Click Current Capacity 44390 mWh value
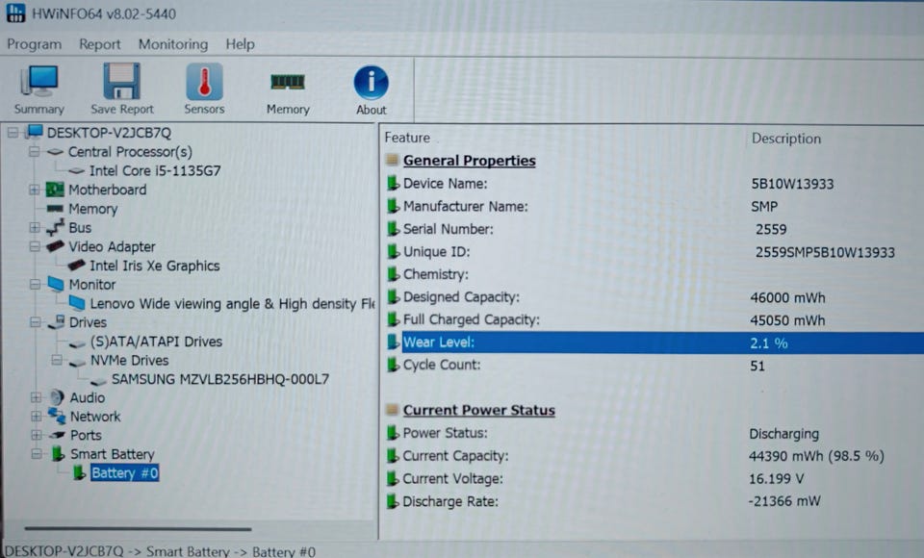The height and width of the screenshot is (558, 924). 816,456
